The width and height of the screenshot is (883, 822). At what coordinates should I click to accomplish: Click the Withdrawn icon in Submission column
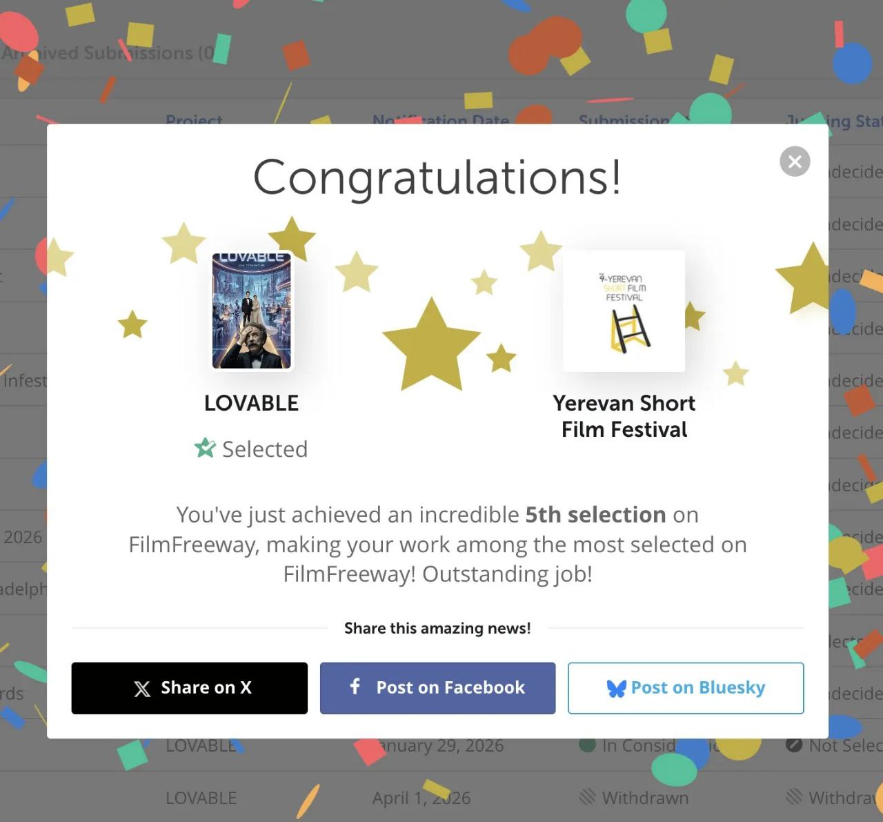tap(587, 798)
